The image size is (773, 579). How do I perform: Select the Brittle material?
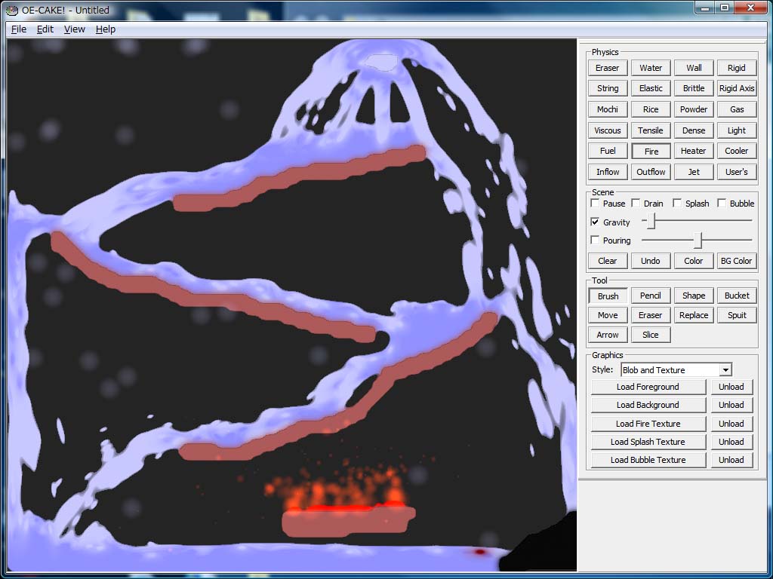click(x=694, y=88)
